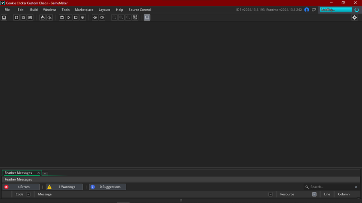The image size is (362, 203).
Task: Open the Build menu
Action: tap(34, 10)
